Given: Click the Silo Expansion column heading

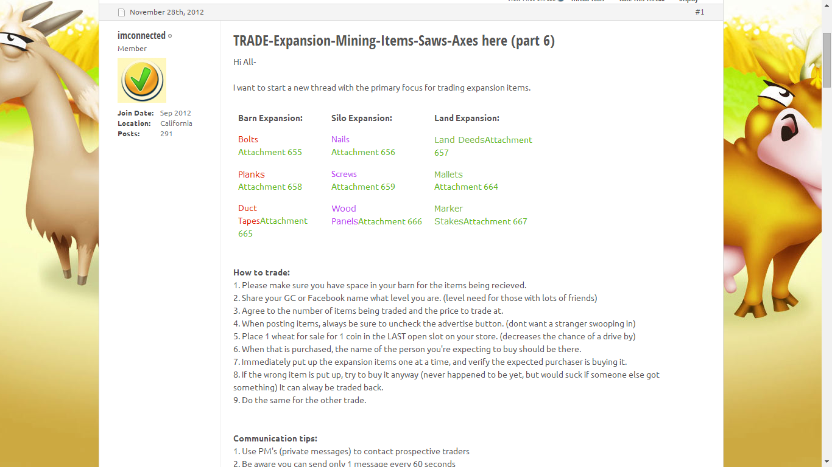Looking at the screenshot, I should (362, 118).
